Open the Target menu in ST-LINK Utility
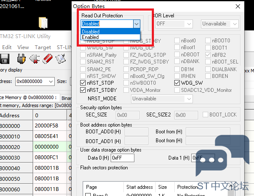 point(43,47)
